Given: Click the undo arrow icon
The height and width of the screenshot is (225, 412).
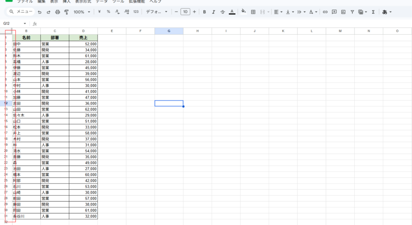Looking at the screenshot, I should [x=39, y=12].
